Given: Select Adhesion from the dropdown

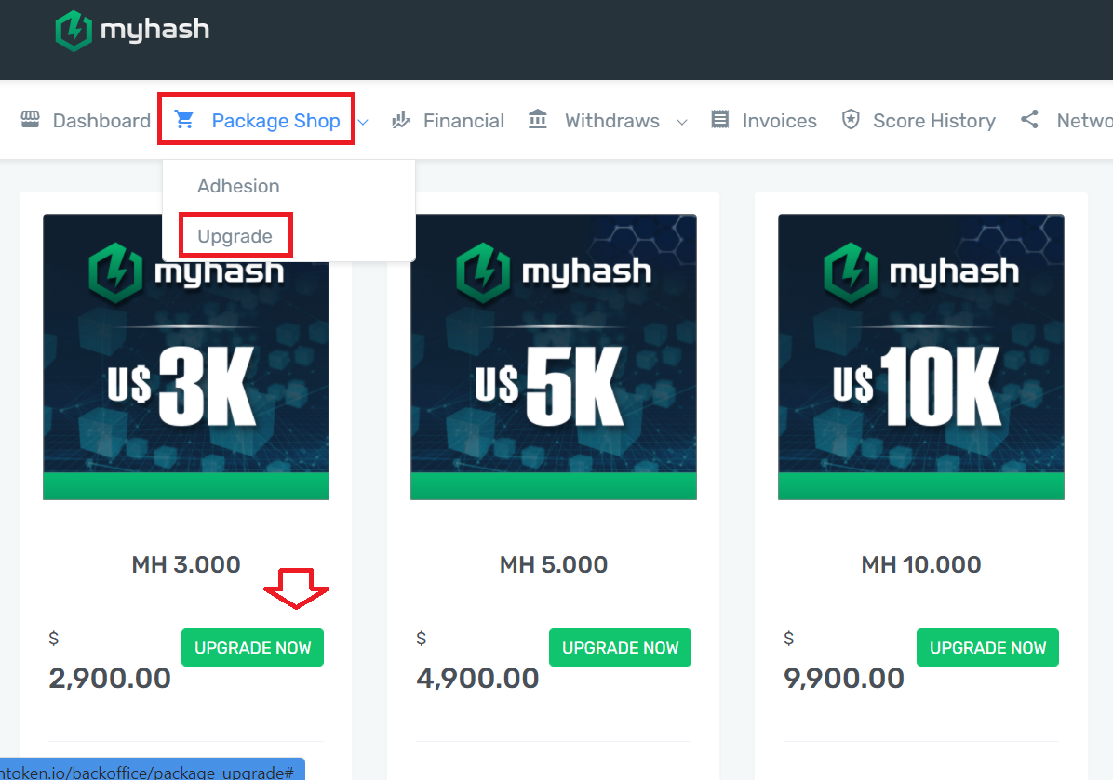Looking at the screenshot, I should point(238,186).
